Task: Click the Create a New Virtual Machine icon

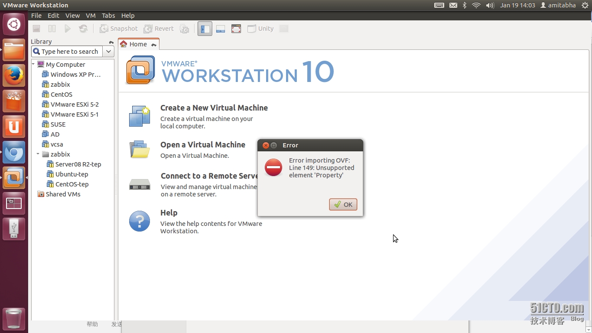Action: 140,116
